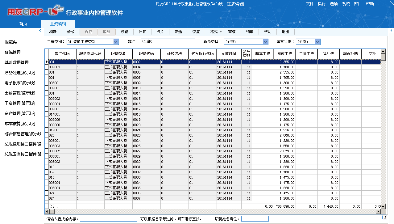Click 岗位工资 cell 1,936.00
The image size is (394, 224).
pyautogui.click(x=285, y=130)
